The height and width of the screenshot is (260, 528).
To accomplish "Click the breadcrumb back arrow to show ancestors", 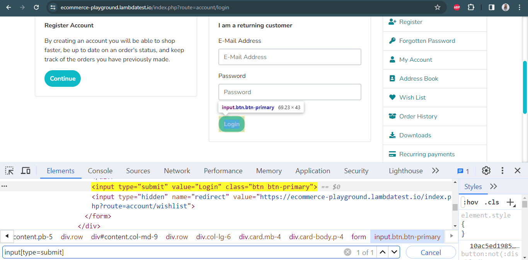I will (x=7, y=236).
